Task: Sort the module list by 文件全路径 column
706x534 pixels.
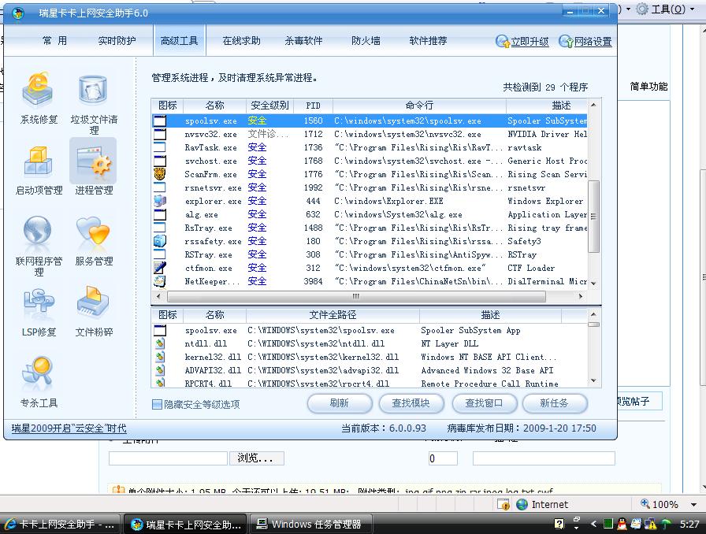Action: (x=333, y=315)
